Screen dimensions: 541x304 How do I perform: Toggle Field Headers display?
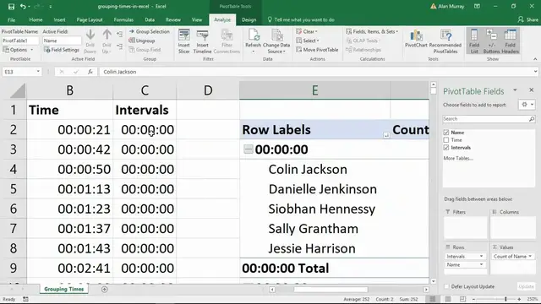click(x=510, y=41)
